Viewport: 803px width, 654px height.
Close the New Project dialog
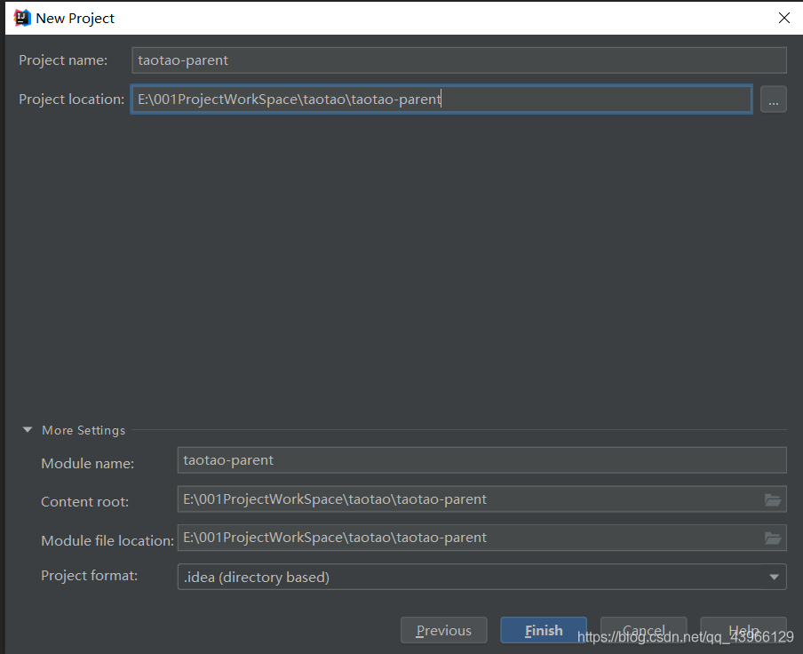[783, 18]
